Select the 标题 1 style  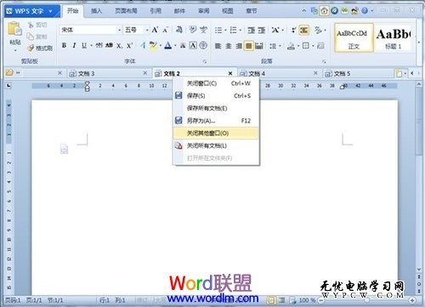(394, 38)
